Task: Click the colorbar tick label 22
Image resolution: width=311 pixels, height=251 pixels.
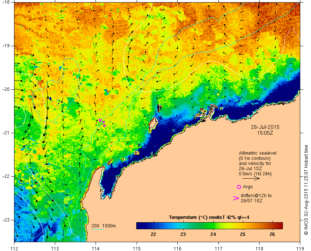Action: [x=153, y=234]
